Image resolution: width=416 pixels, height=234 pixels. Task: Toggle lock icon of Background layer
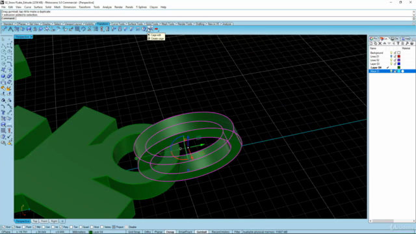pos(395,53)
